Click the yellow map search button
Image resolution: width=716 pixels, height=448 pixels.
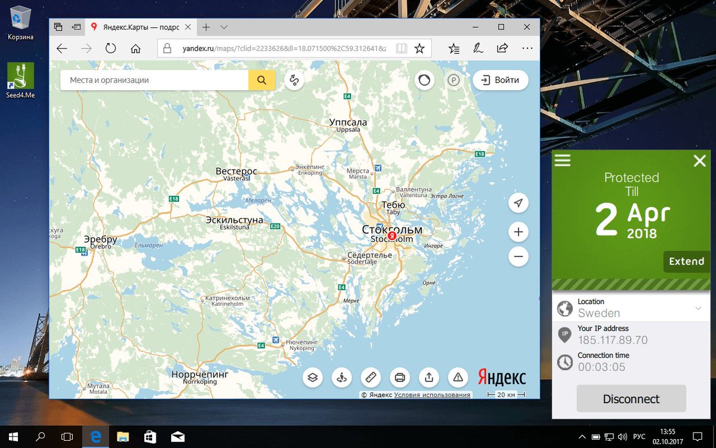point(261,80)
